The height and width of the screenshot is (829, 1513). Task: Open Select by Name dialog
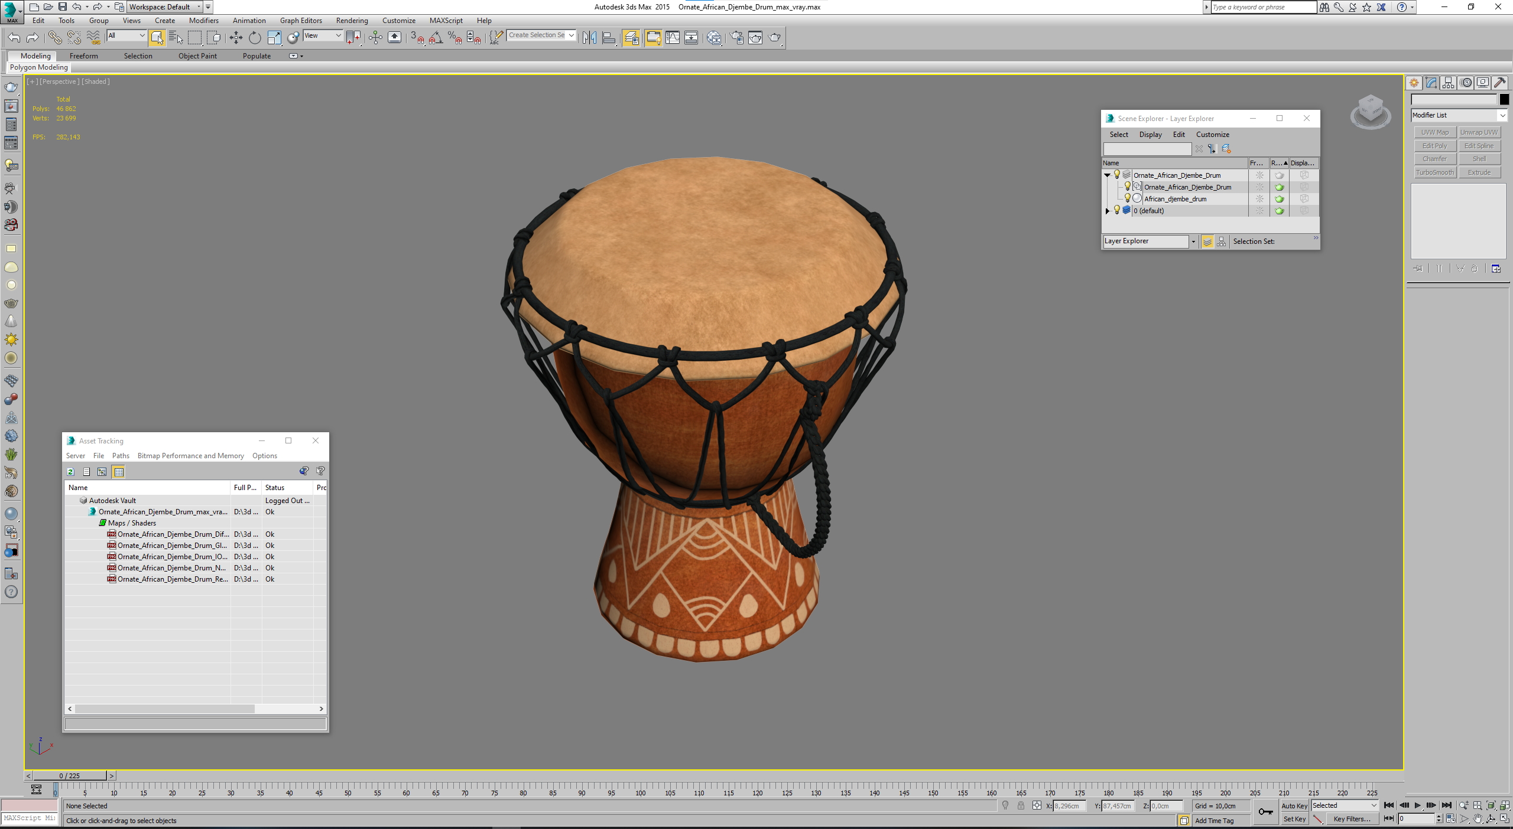tap(176, 38)
